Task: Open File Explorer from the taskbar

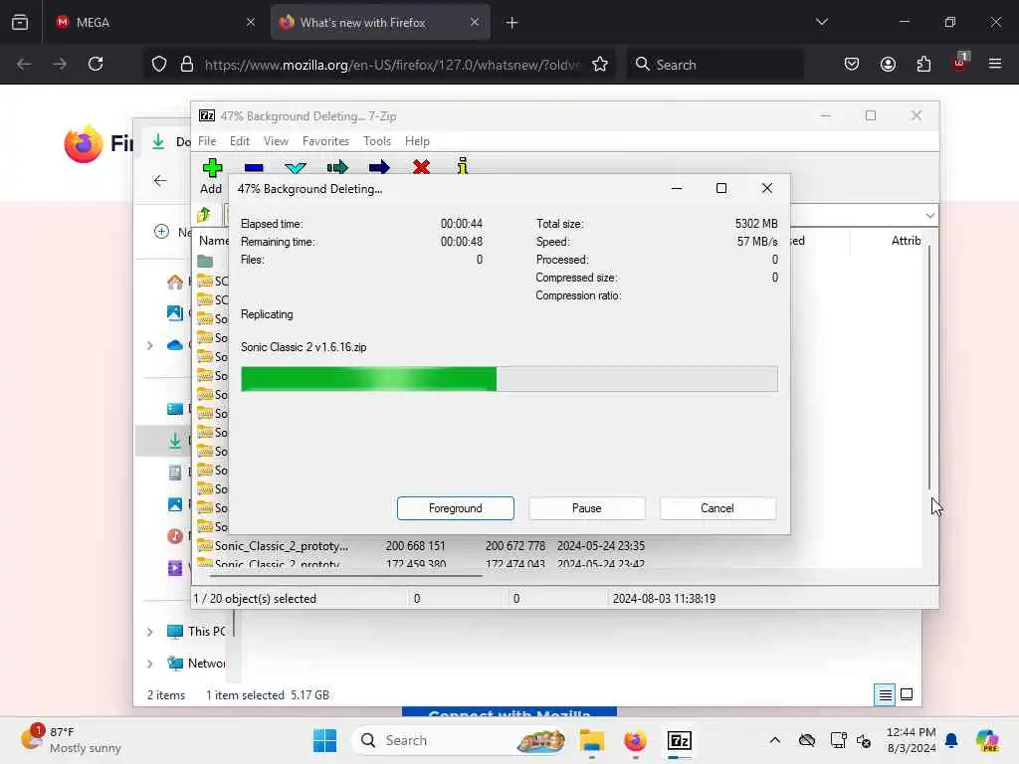Action: (592, 740)
